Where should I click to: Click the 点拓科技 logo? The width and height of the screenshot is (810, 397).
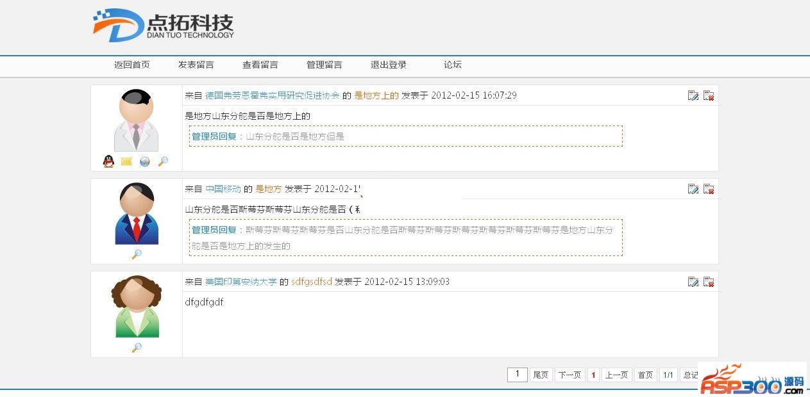tap(164, 26)
